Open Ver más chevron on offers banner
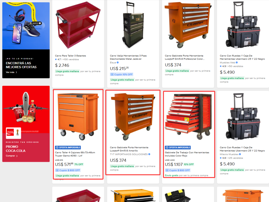Viewport: 269px width, 202px height. [16, 72]
